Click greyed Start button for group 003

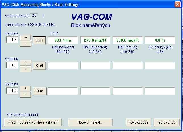(39, 40)
